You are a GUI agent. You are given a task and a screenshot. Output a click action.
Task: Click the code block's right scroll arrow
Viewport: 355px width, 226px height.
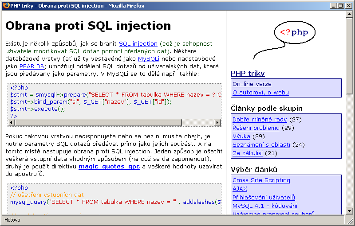pyautogui.click(x=217, y=122)
